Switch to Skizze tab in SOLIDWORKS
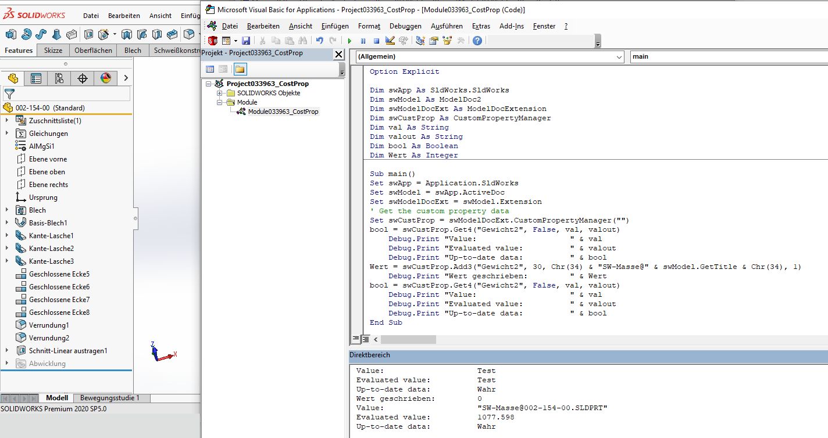 pyautogui.click(x=53, y=50)
